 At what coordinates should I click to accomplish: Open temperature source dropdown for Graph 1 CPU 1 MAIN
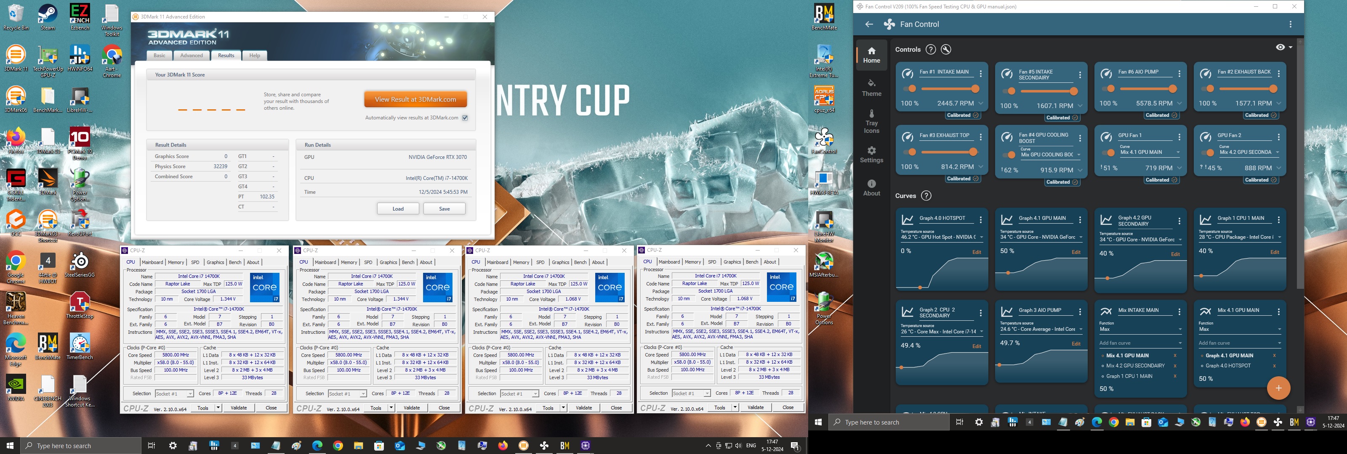click(x=1240, y=237)
